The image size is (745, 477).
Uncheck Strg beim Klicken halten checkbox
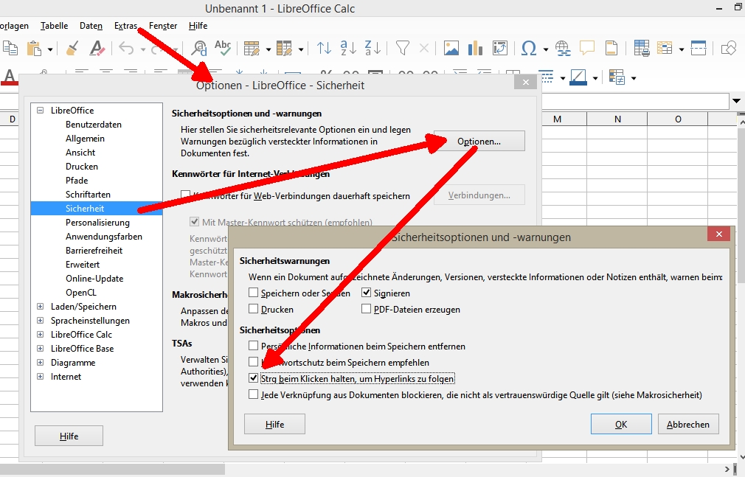(253, 378)
